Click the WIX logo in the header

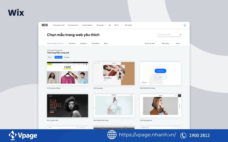click(45, 25)
